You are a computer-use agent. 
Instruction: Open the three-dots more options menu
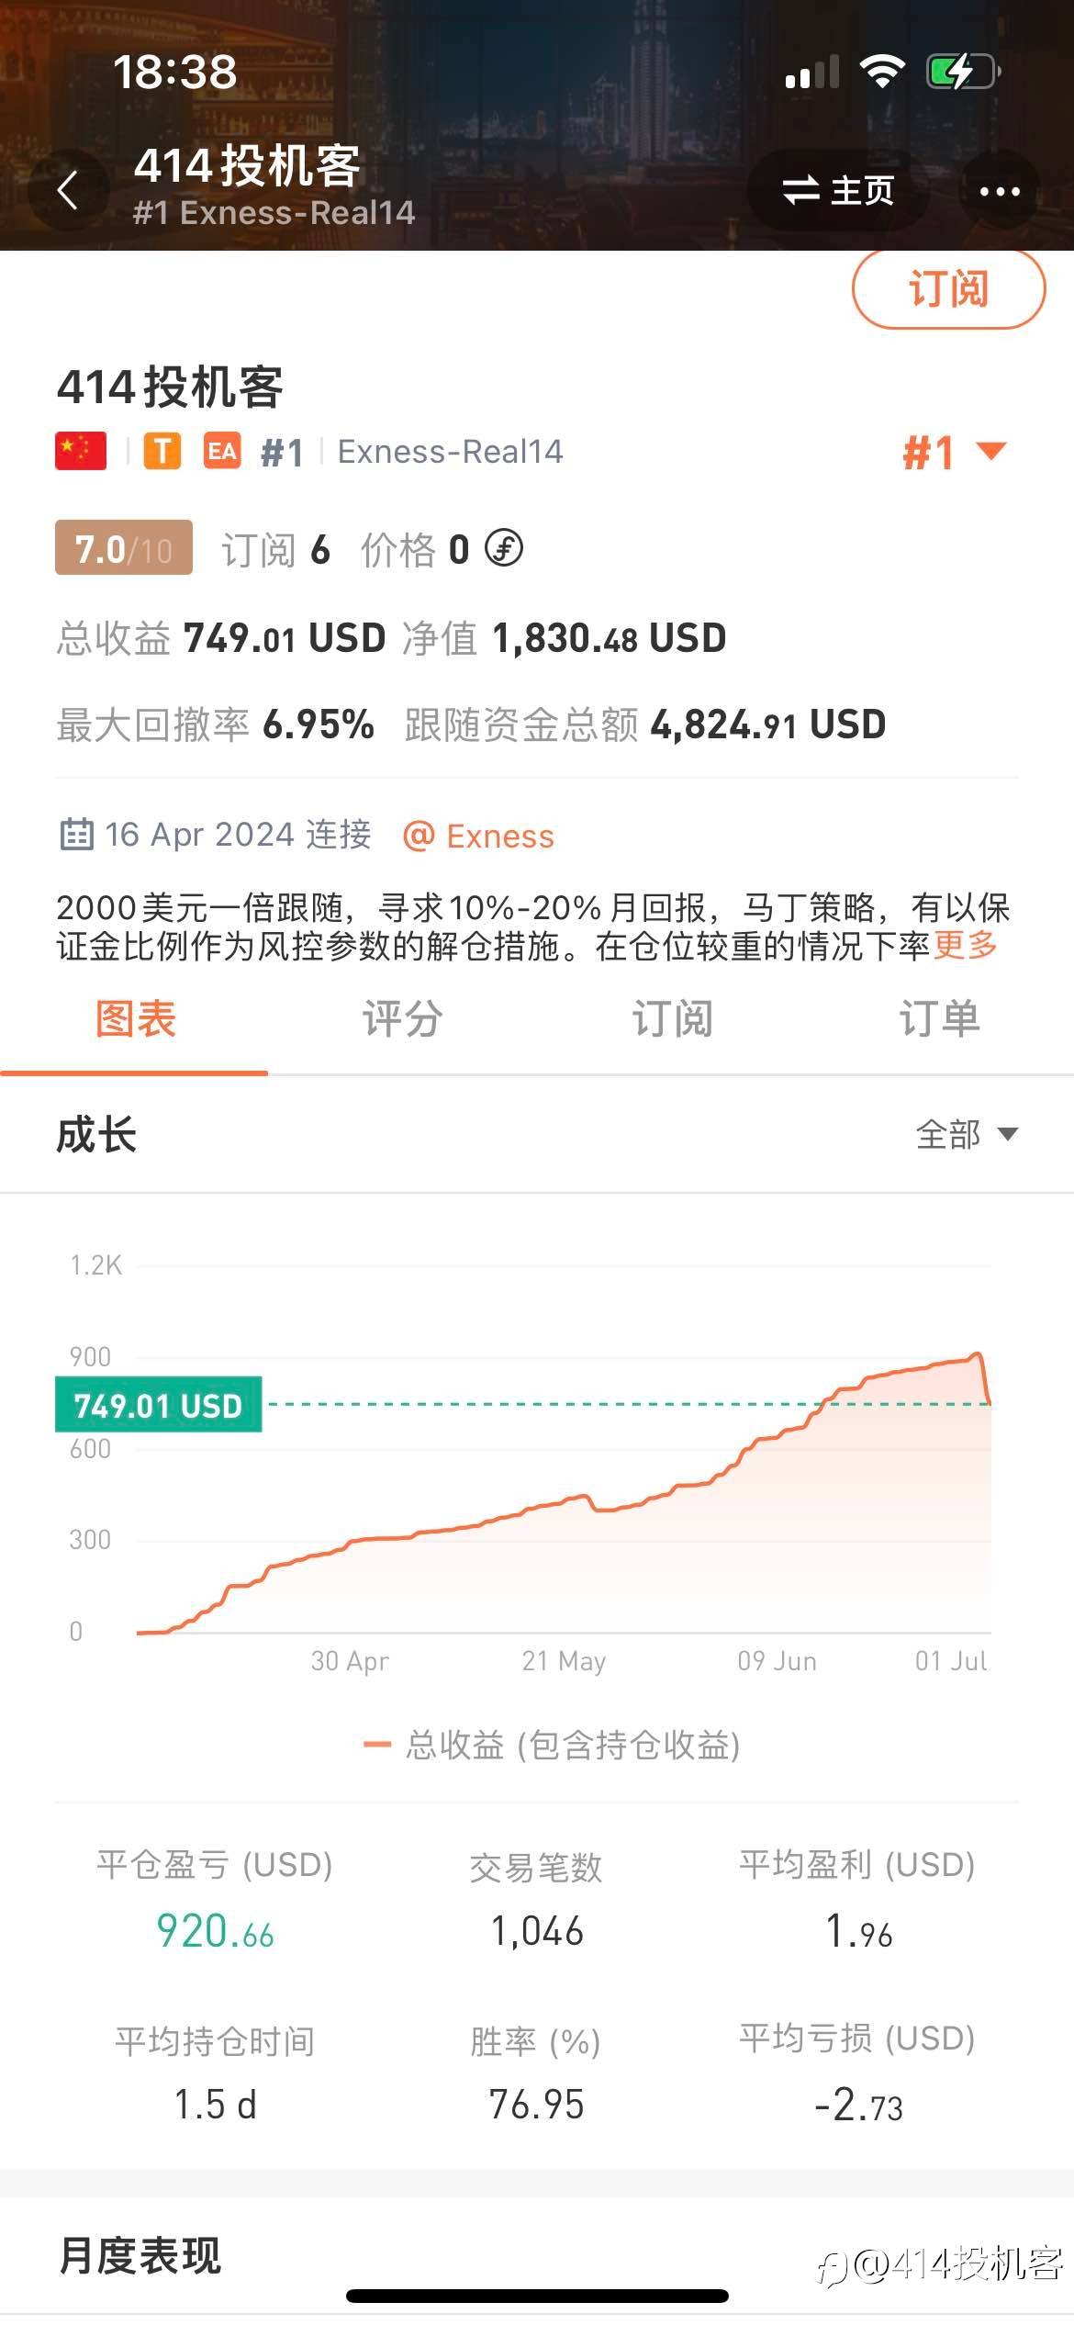pos(999,191)
